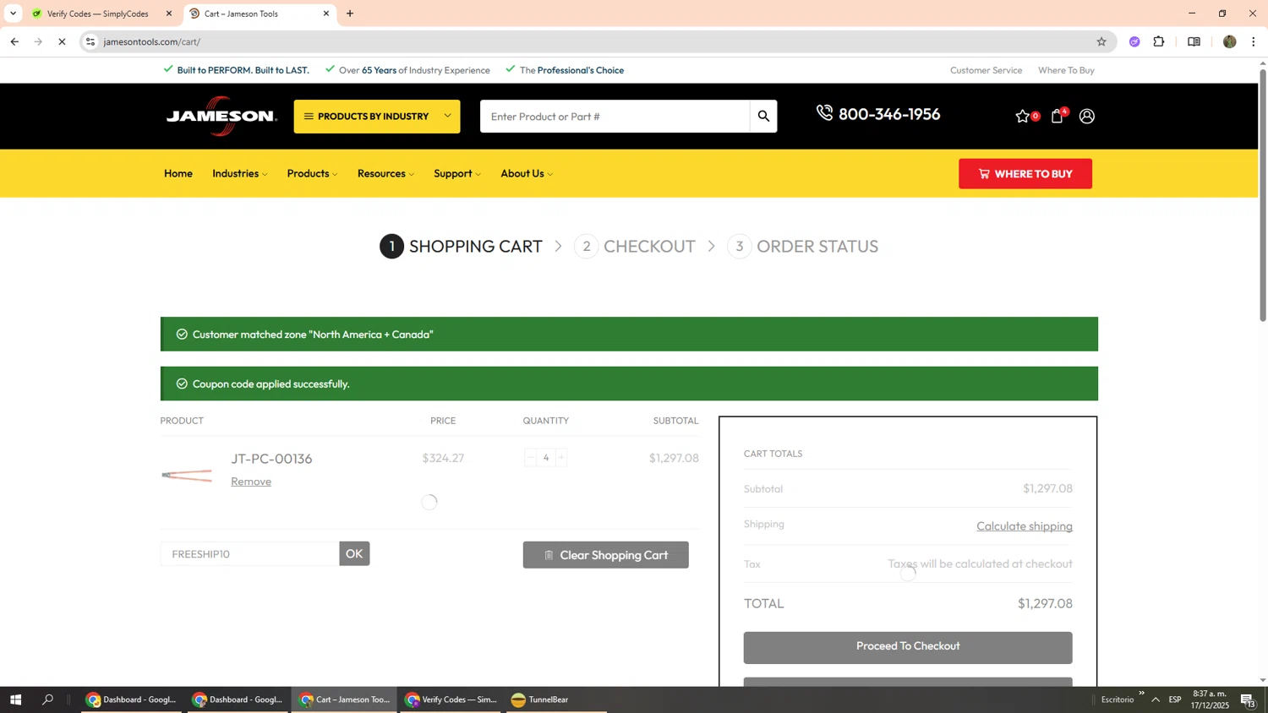Click Coupon code applied successfully message
The height and width of the screenshot is (713, 1268).
click(271, 384)
